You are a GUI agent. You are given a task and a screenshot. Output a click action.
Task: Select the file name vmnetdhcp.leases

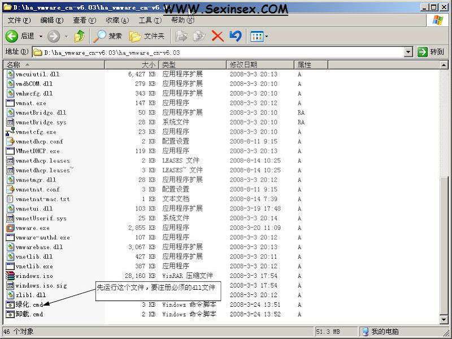[x=43, y=161]
